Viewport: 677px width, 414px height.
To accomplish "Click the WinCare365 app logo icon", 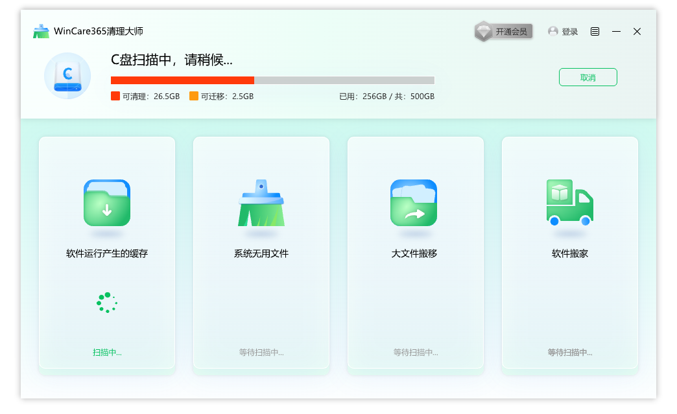I will tap(41, 31).
